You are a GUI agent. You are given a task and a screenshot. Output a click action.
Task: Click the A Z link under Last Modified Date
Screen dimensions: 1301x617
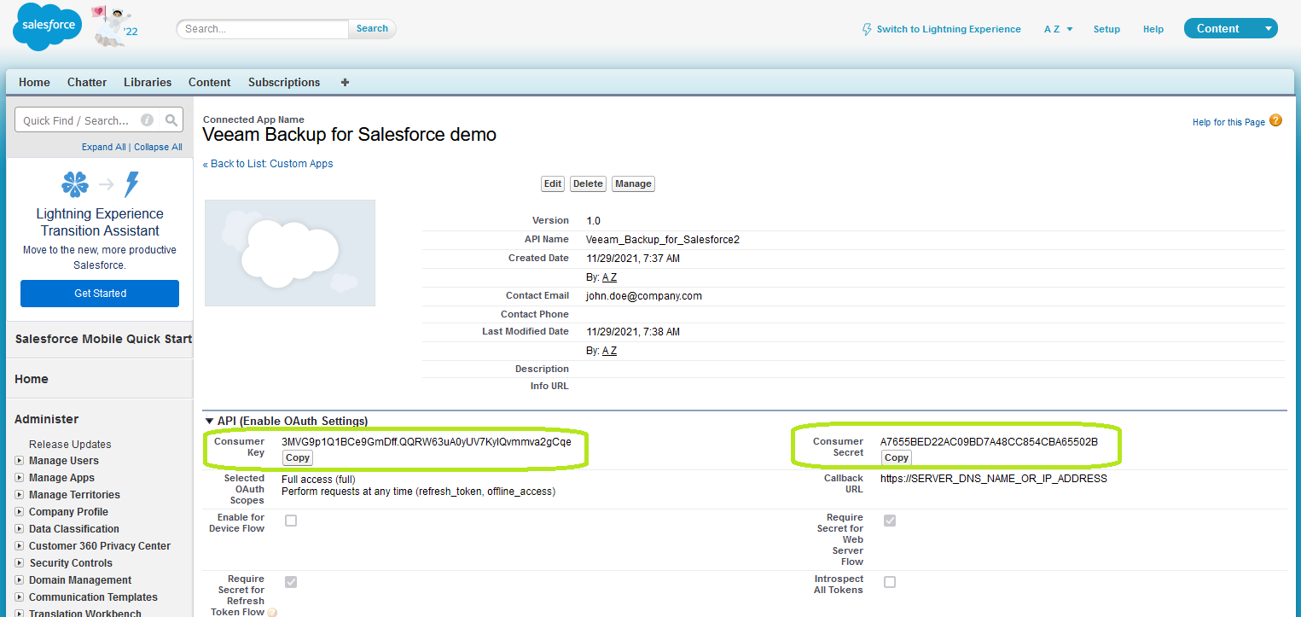pyautogui.click(x=609, y=350)
